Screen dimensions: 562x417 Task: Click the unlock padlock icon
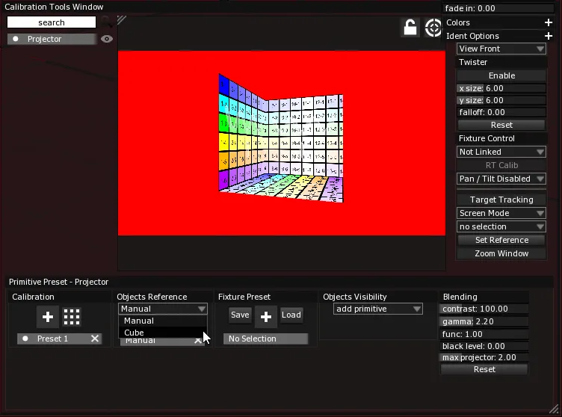coord(410,27)
